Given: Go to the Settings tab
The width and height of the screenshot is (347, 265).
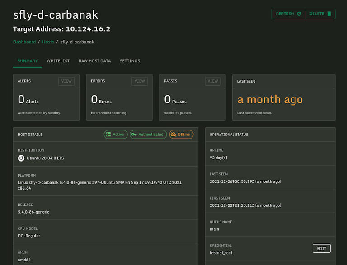Looking at the screenshot, I should [x=130, y=61].
